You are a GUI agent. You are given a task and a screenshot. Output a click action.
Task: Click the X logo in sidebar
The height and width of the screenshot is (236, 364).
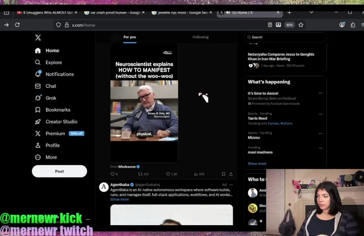pyautogui.click(x=38, y=37)
